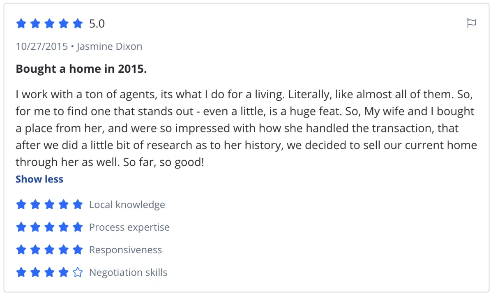Click the Negotiation skills label
The image size is (493, 296).
[128, 273]
